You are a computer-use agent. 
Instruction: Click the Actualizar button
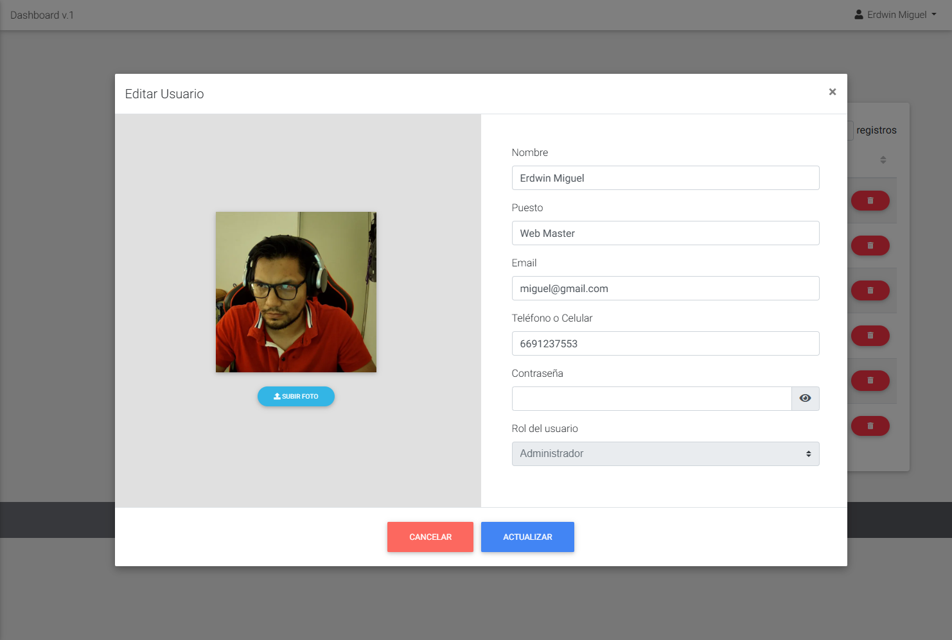(527, 537)
